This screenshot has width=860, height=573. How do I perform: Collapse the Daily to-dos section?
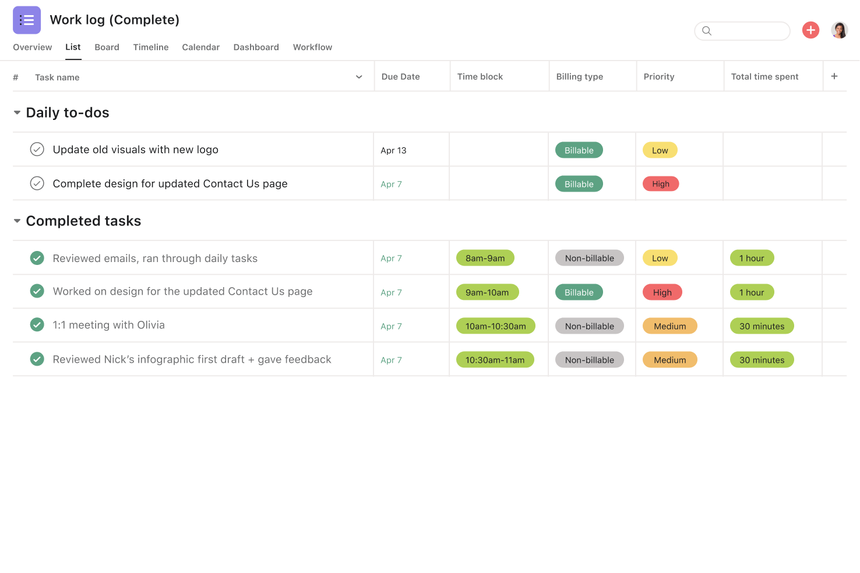click(16, 112)
